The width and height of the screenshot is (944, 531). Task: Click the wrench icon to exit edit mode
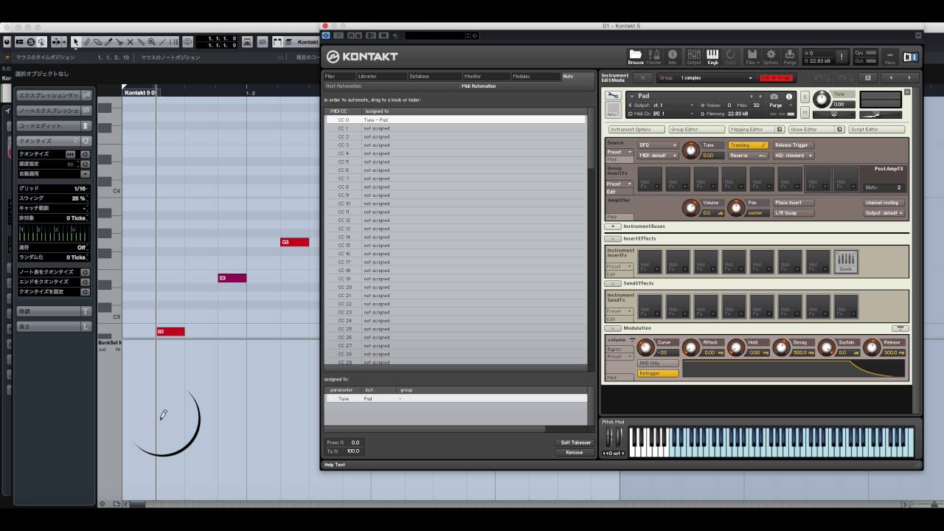pos(612,96)
